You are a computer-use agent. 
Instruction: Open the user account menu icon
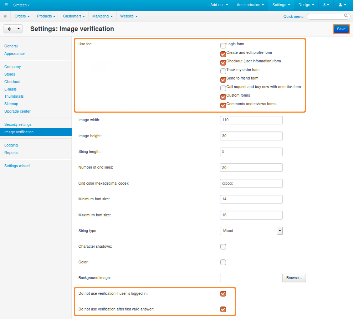click(x=342, y=5)
